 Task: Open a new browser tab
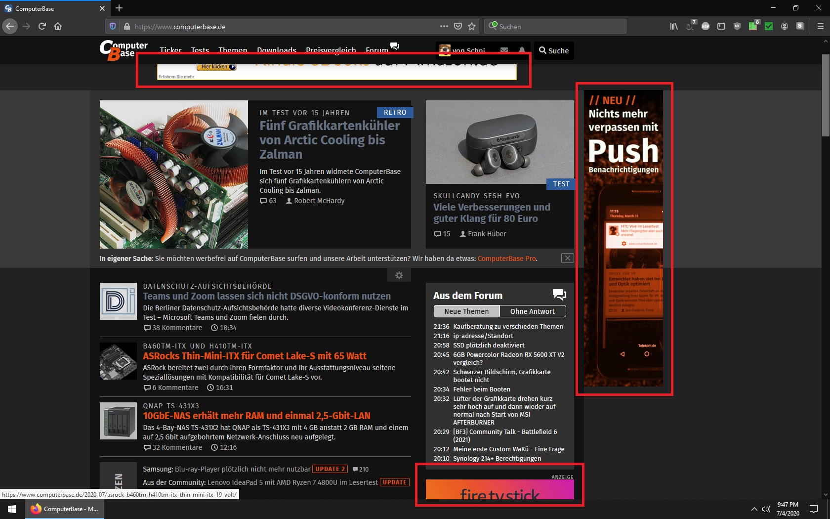119,8
